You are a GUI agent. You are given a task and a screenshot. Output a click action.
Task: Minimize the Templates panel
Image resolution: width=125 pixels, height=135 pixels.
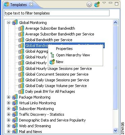click(111, 3)
